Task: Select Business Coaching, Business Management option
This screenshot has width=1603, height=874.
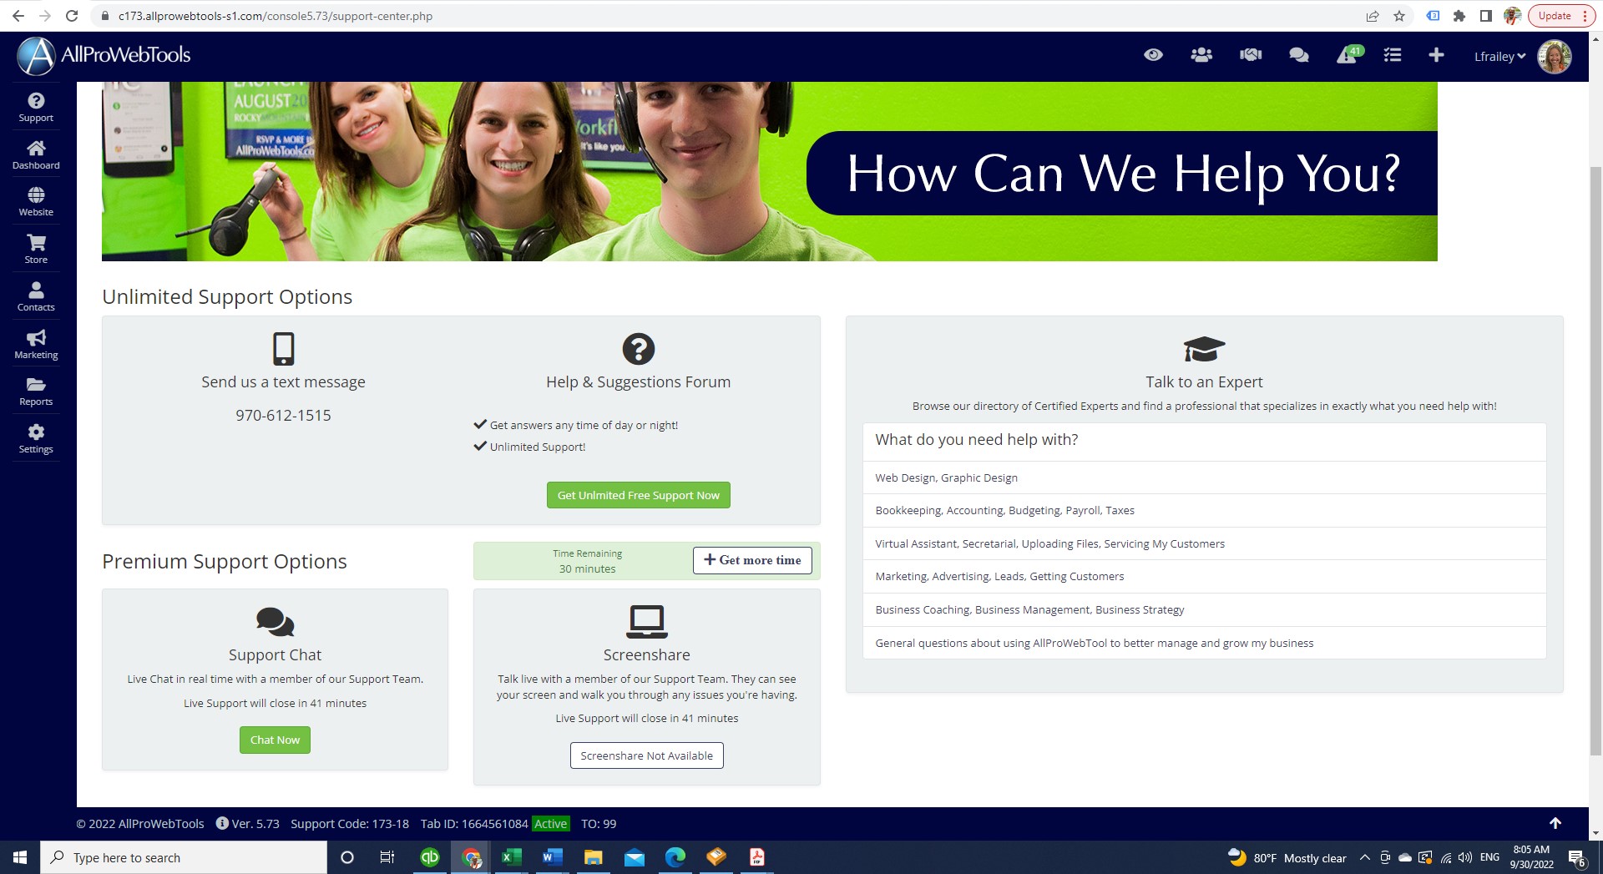Action: click(x=1204, y=609)
